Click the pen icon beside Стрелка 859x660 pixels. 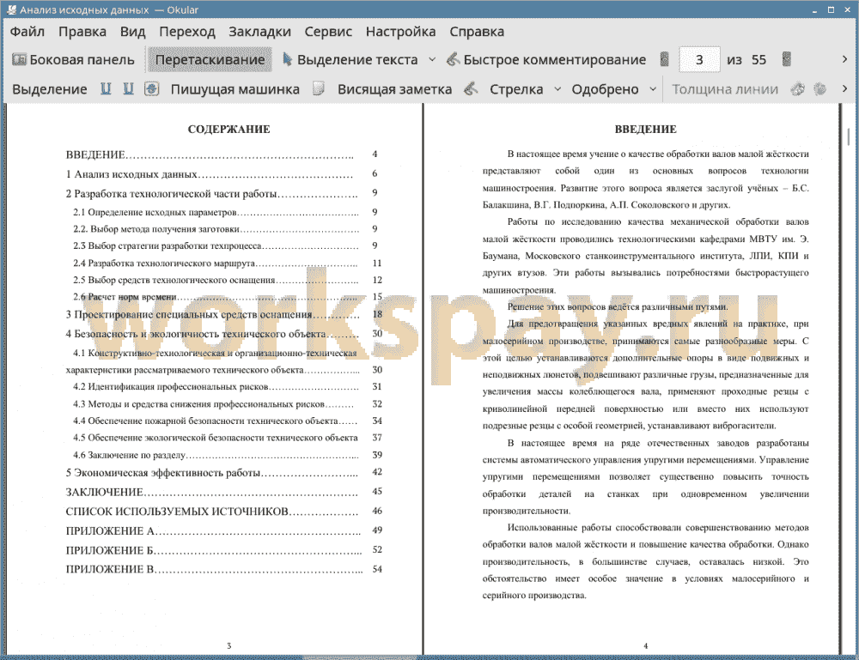pos(471,89)
